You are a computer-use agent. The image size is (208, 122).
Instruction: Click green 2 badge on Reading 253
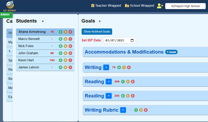coord(123,96)
